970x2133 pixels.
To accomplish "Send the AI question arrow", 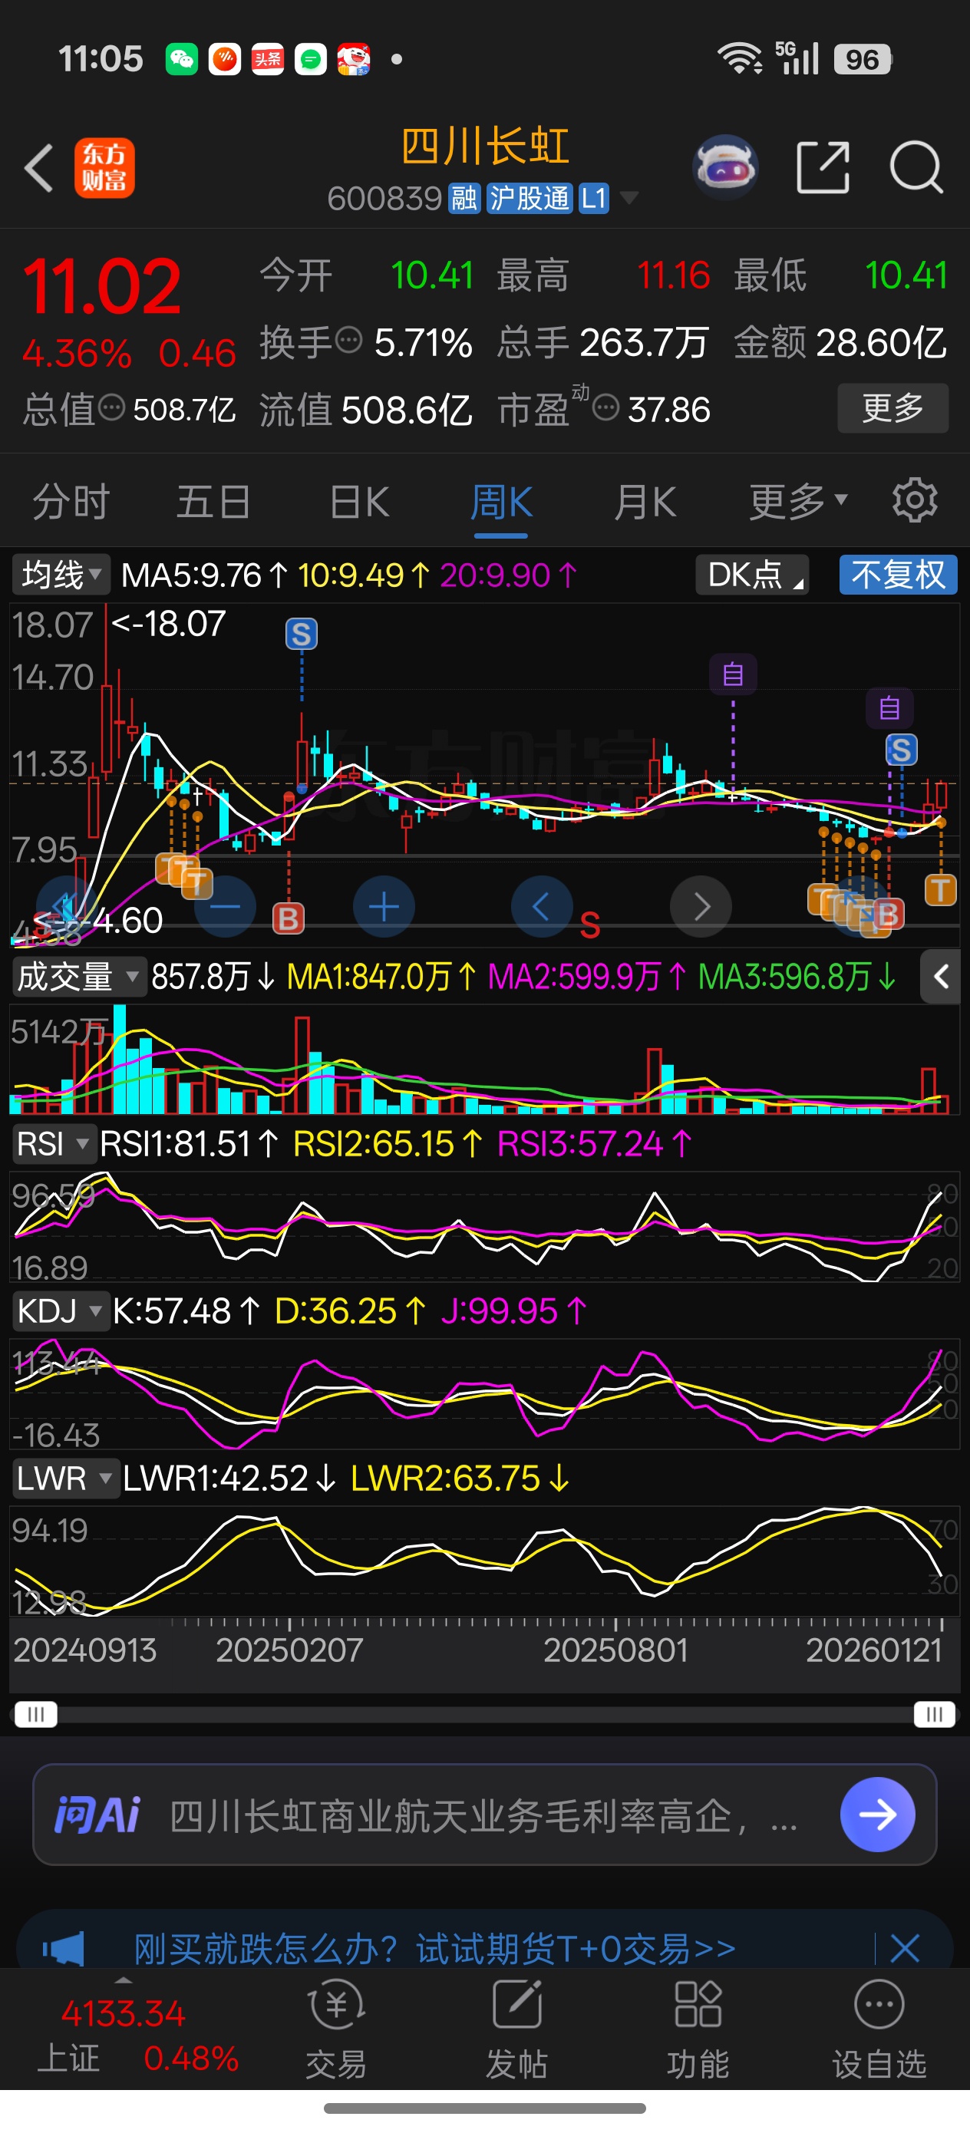I will click(877, 1815).
